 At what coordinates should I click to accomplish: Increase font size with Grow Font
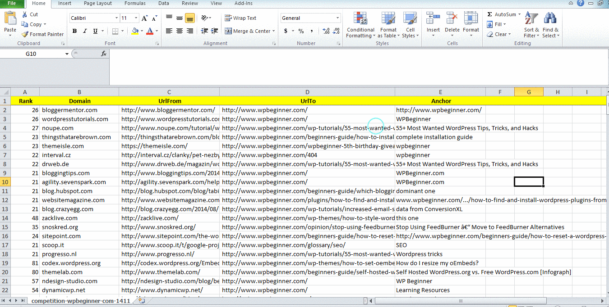pos(144,18)
